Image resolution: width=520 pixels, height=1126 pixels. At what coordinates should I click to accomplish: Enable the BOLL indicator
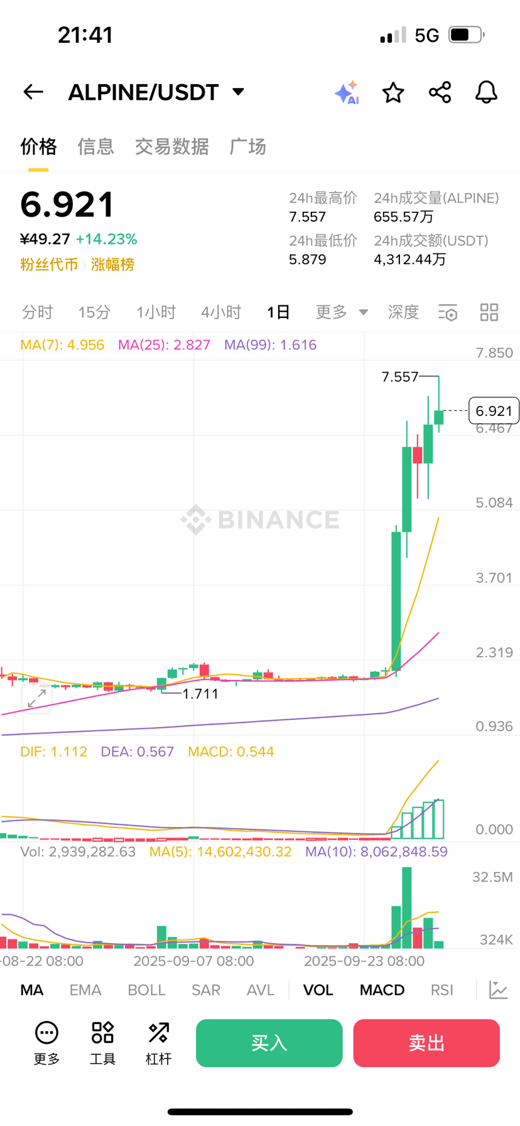(146, 990)
